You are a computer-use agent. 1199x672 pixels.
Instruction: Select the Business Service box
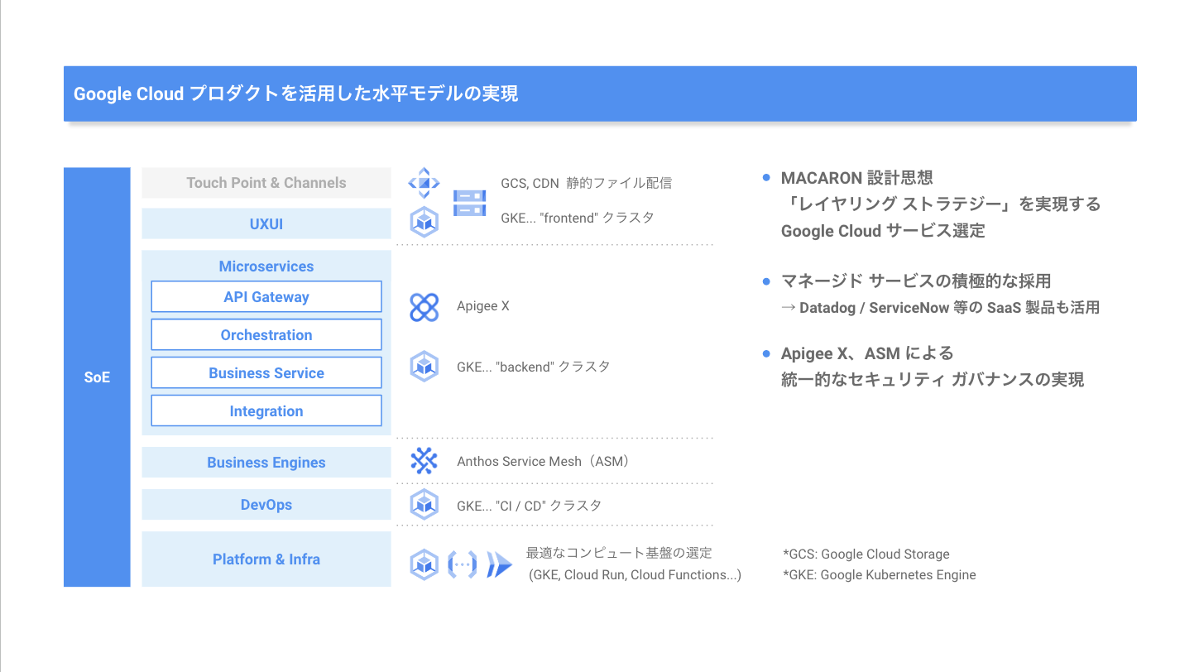tap(266, 372)
